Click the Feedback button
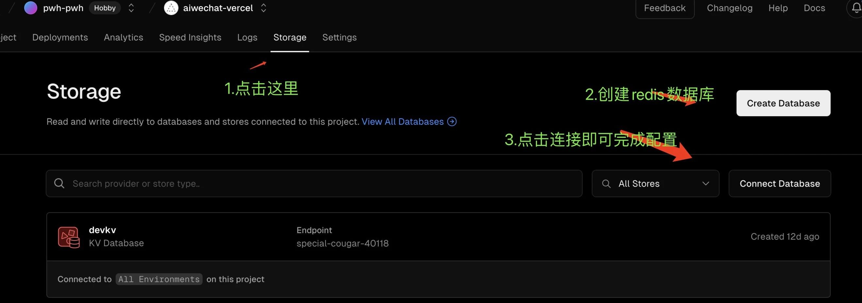Screen dimensions: 862x303 click(665, 8)
